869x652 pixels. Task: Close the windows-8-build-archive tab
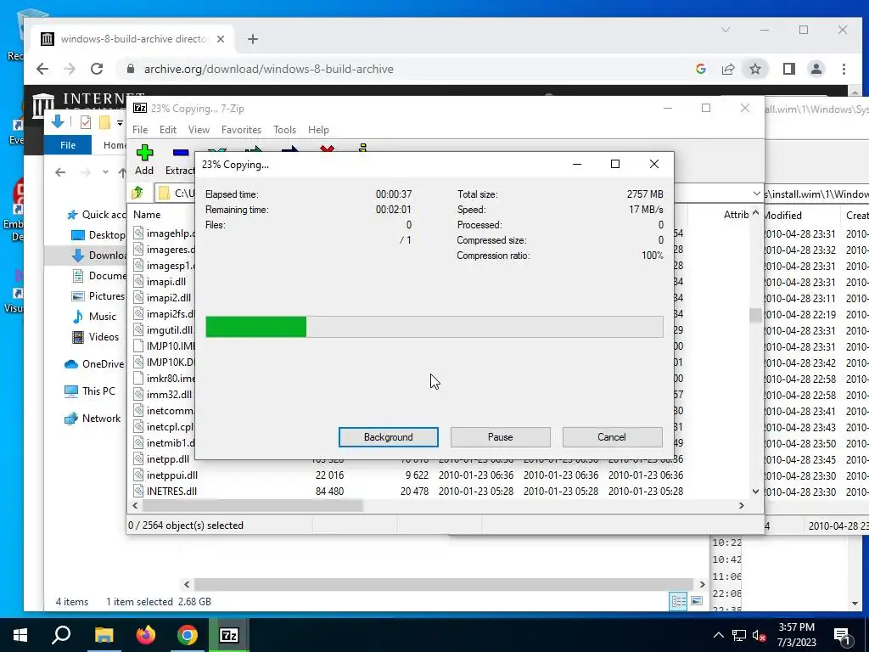[x=221, y=39]
